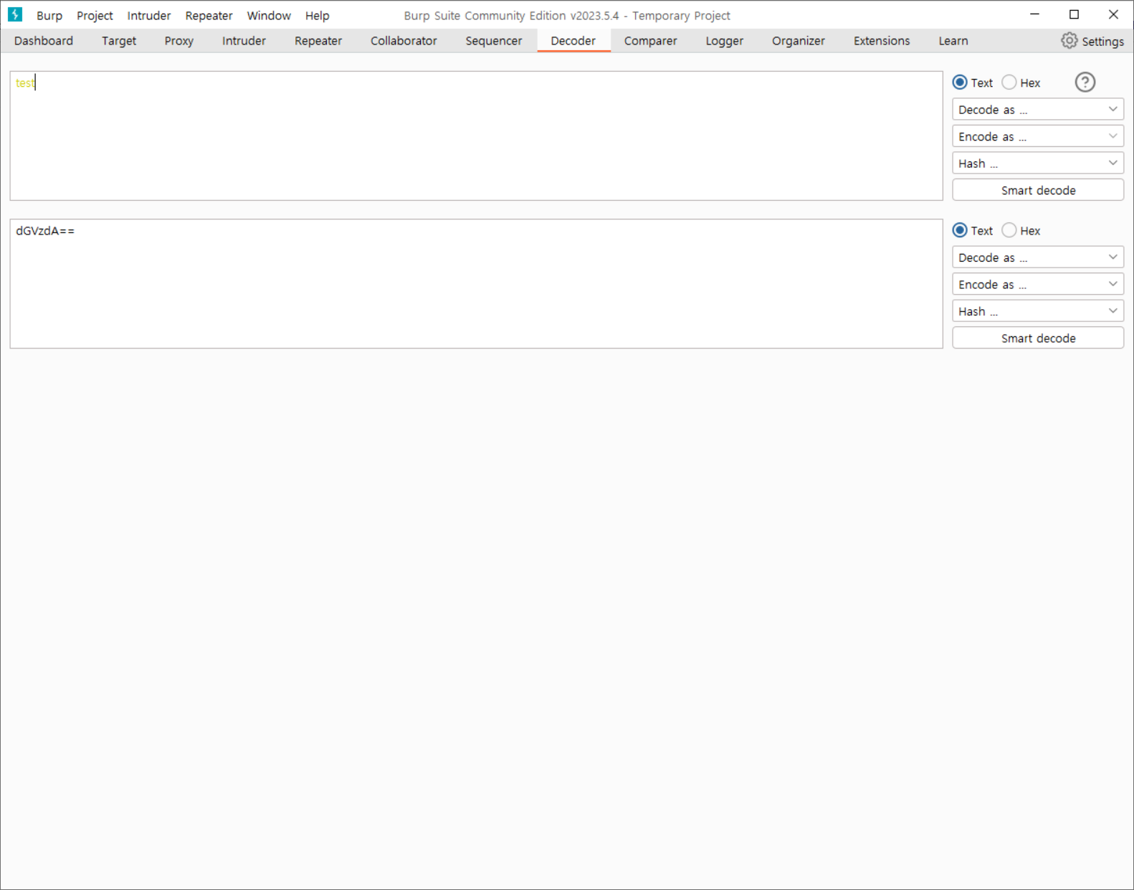Open Decode as dropdown for dGVzdA== row

[x=1037, y=257]
